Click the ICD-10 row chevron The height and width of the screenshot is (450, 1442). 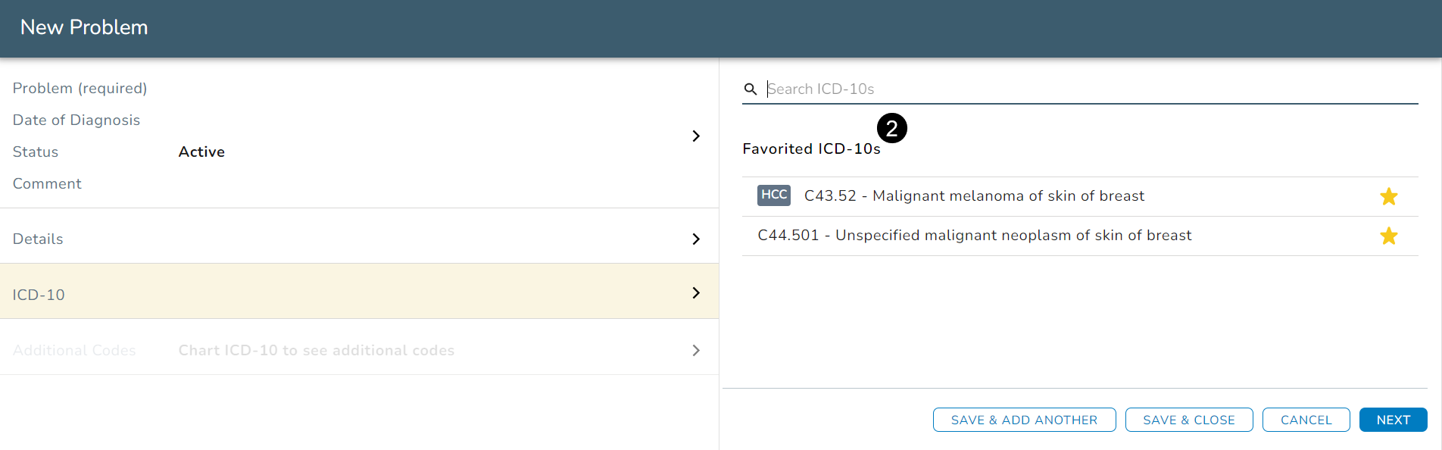(696, 293)
